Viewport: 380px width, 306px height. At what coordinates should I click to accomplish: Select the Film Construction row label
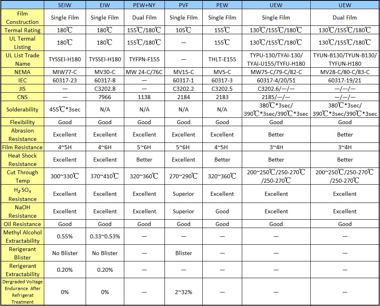coord(22,18)
